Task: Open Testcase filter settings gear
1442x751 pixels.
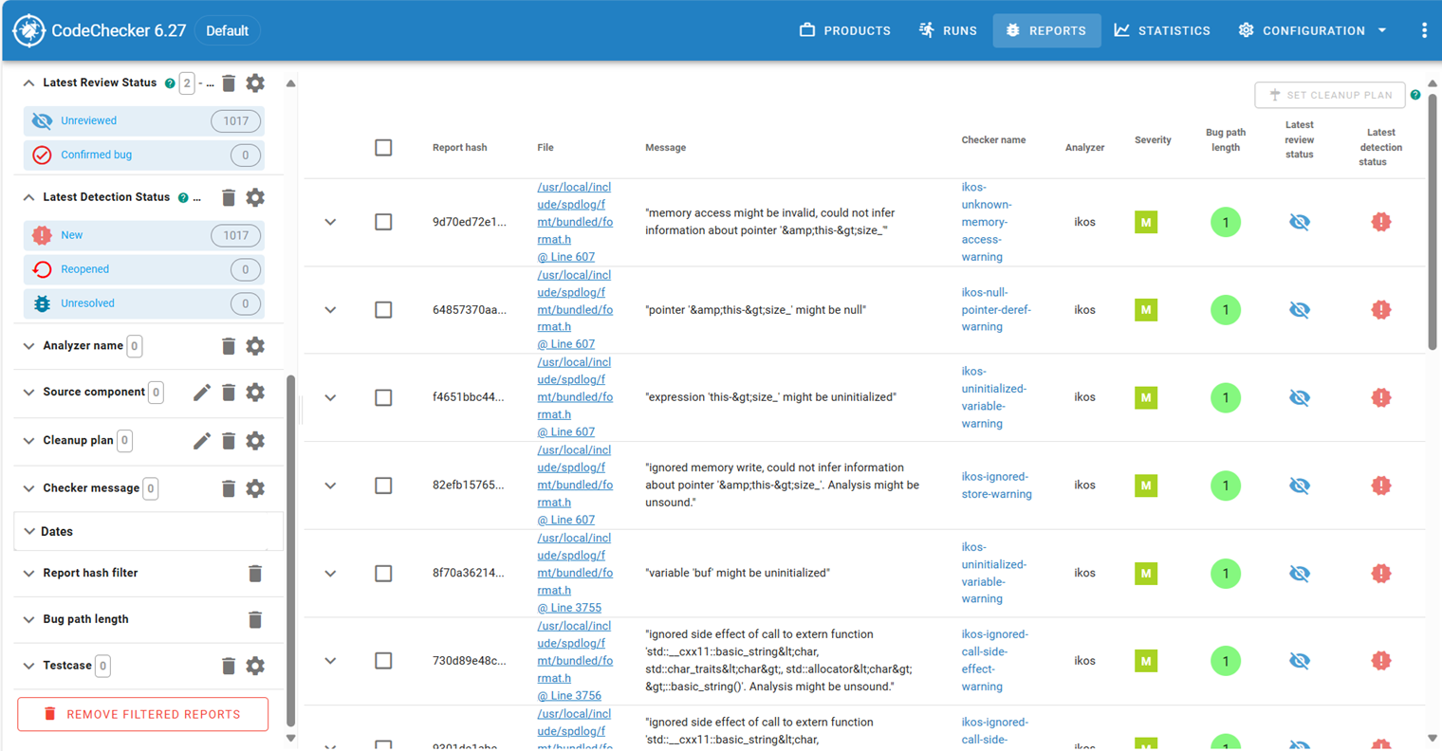Action: click(x=255, y=666)
